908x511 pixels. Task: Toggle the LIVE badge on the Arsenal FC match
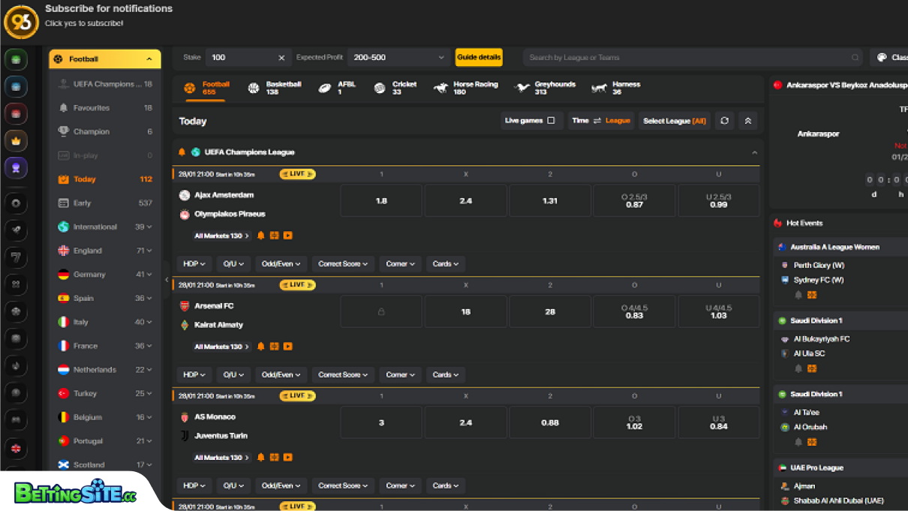[x=297, y=285]
